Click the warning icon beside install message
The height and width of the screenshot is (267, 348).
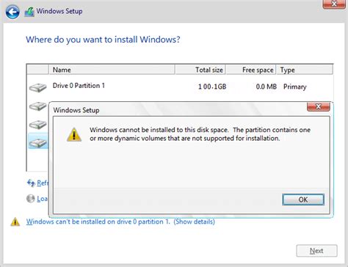click(15, 222)
